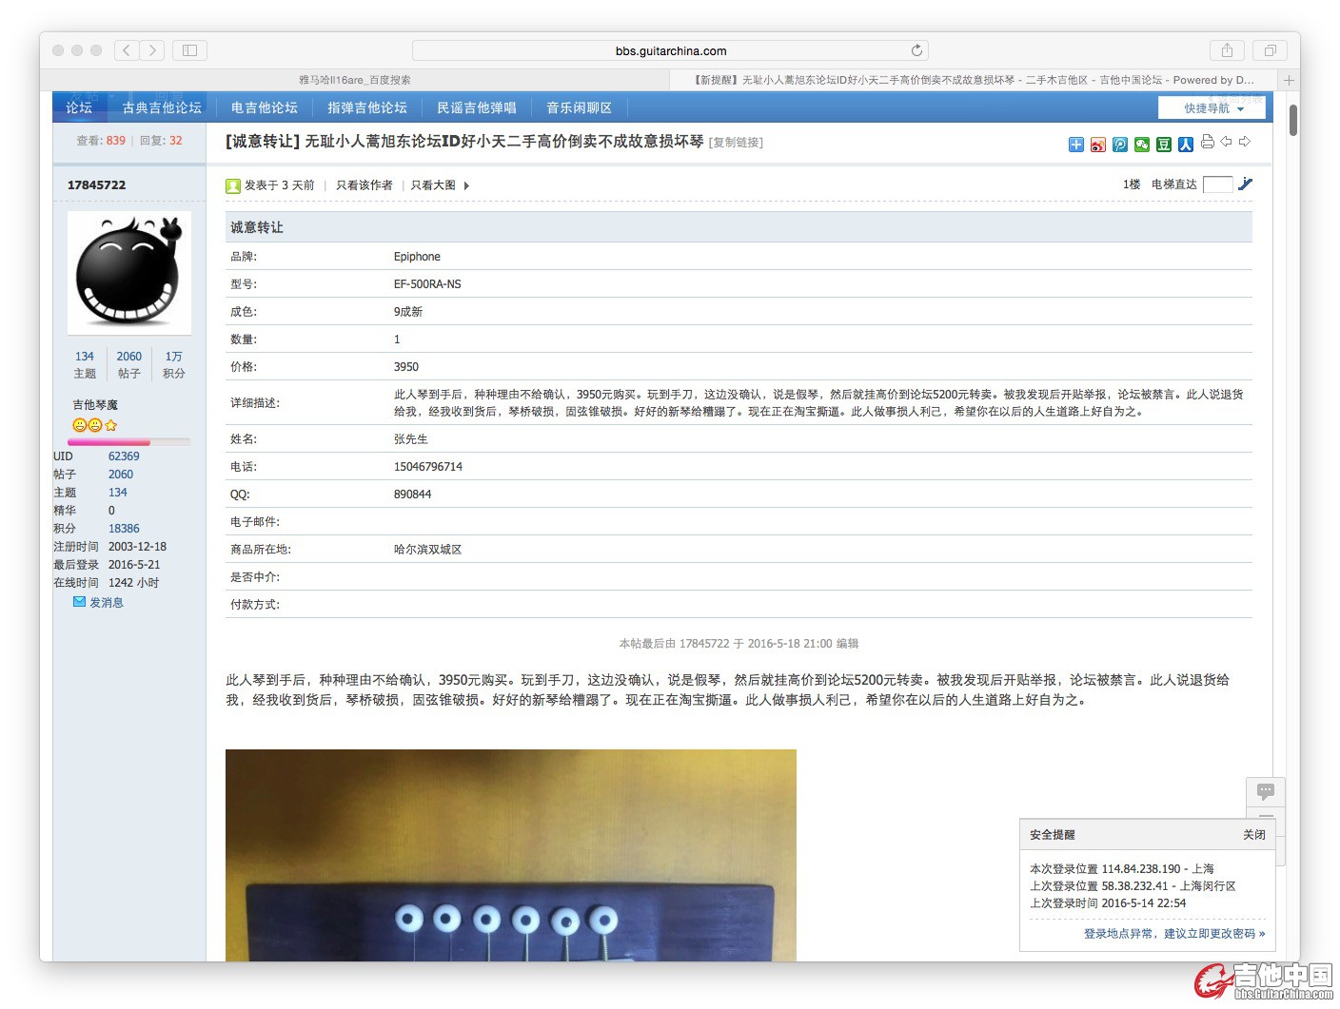
Task: Switch to 雅马哈ll16are 百度搜索 tab
Action: click(355, 80)
